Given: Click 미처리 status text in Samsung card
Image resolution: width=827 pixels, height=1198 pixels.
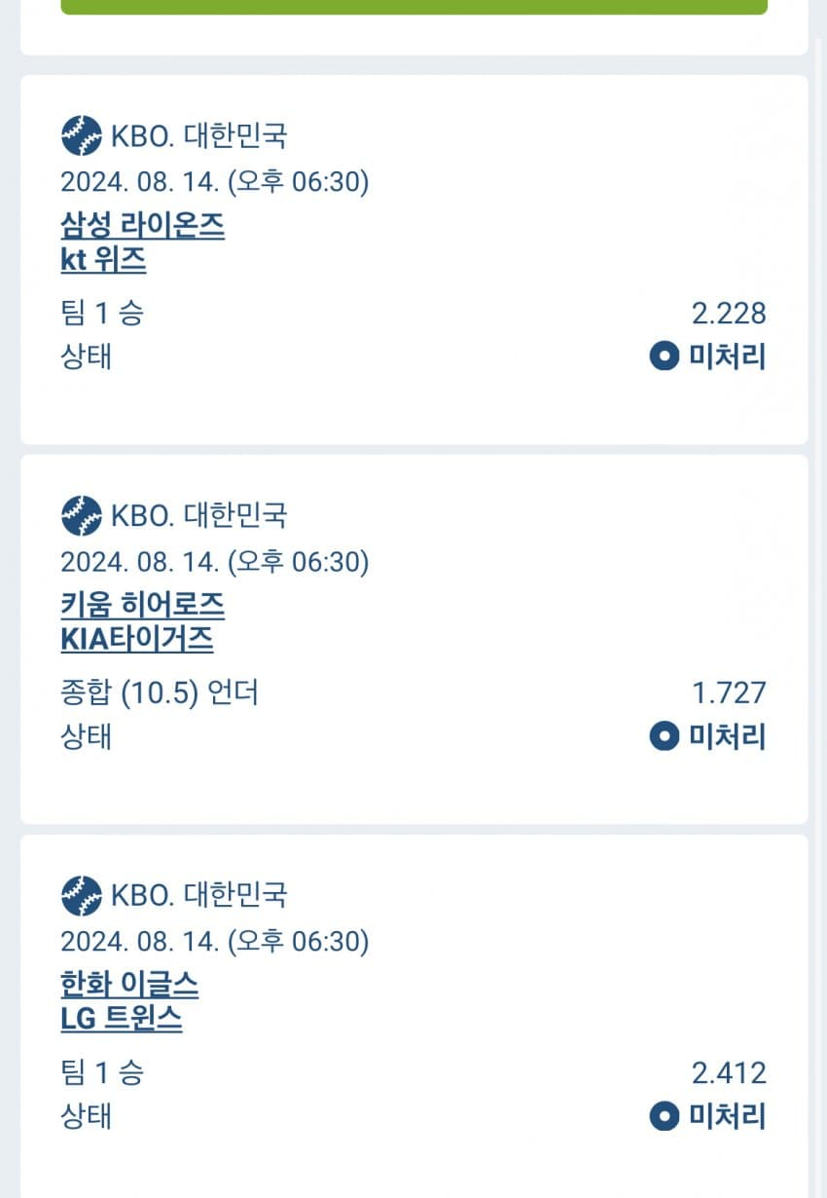Looking at the screenshot, I should tap(728, 356).
